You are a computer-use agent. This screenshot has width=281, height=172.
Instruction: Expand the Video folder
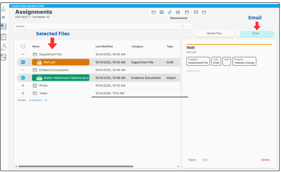[23, 93]
